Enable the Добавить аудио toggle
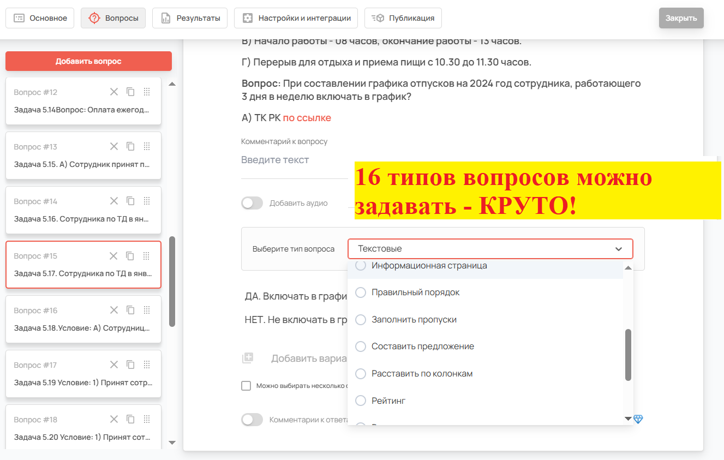 tap(252, 203)
